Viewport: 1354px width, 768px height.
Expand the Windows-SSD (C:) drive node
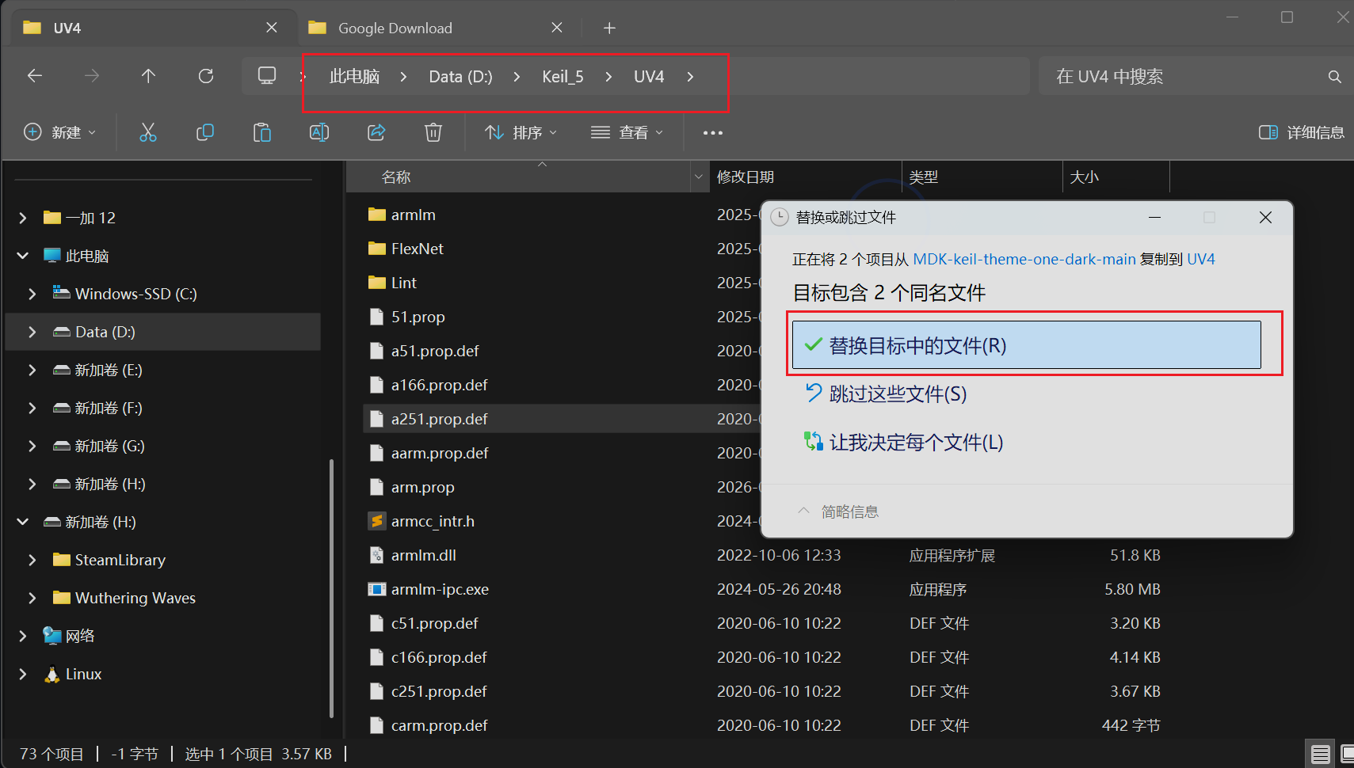(x=32, y=294)
